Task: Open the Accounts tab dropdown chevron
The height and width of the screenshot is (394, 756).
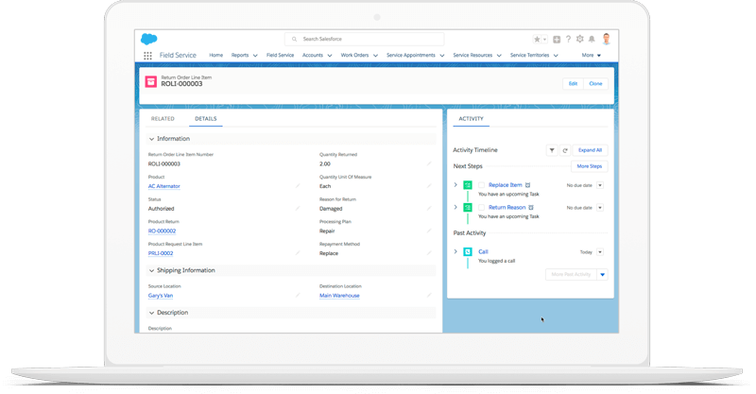Action: (329, 56)
